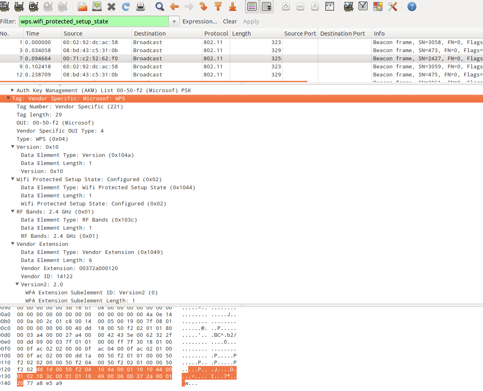The width and height of the screenshot is (483, 391).
Task: Open the Edit Capture Filter dialog
Action: click(x=348, y=6)
